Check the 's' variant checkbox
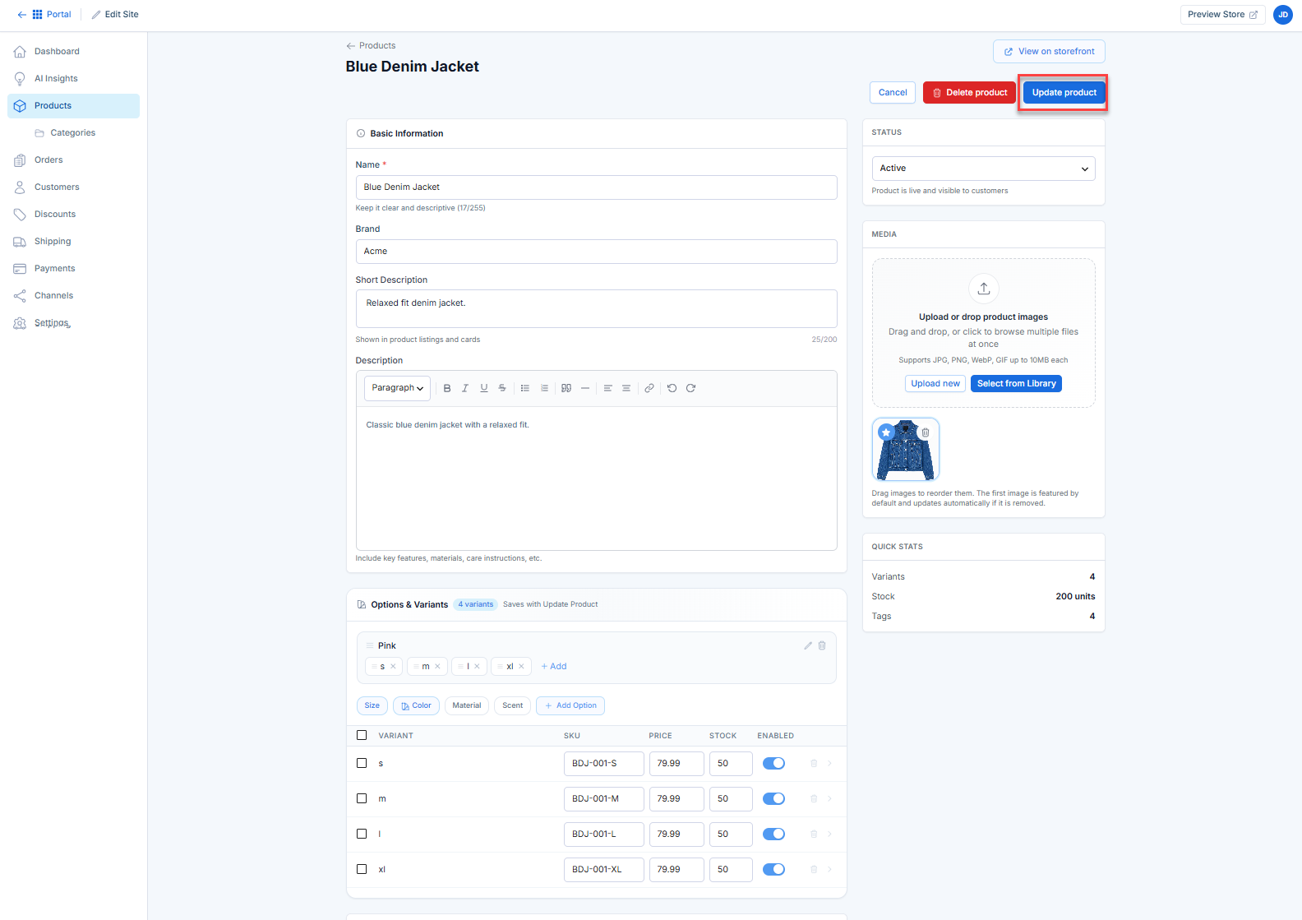This screenshot has width=1302, height=920. coord(362,763)
